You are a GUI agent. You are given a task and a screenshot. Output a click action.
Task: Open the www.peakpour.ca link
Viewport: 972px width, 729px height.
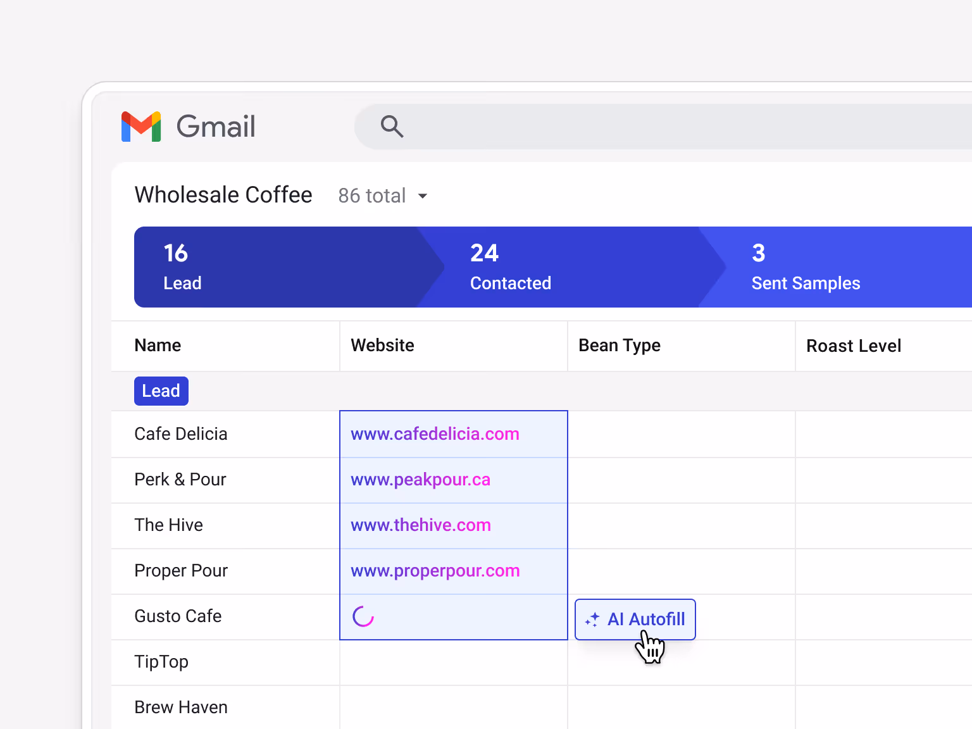pos(420,480)
